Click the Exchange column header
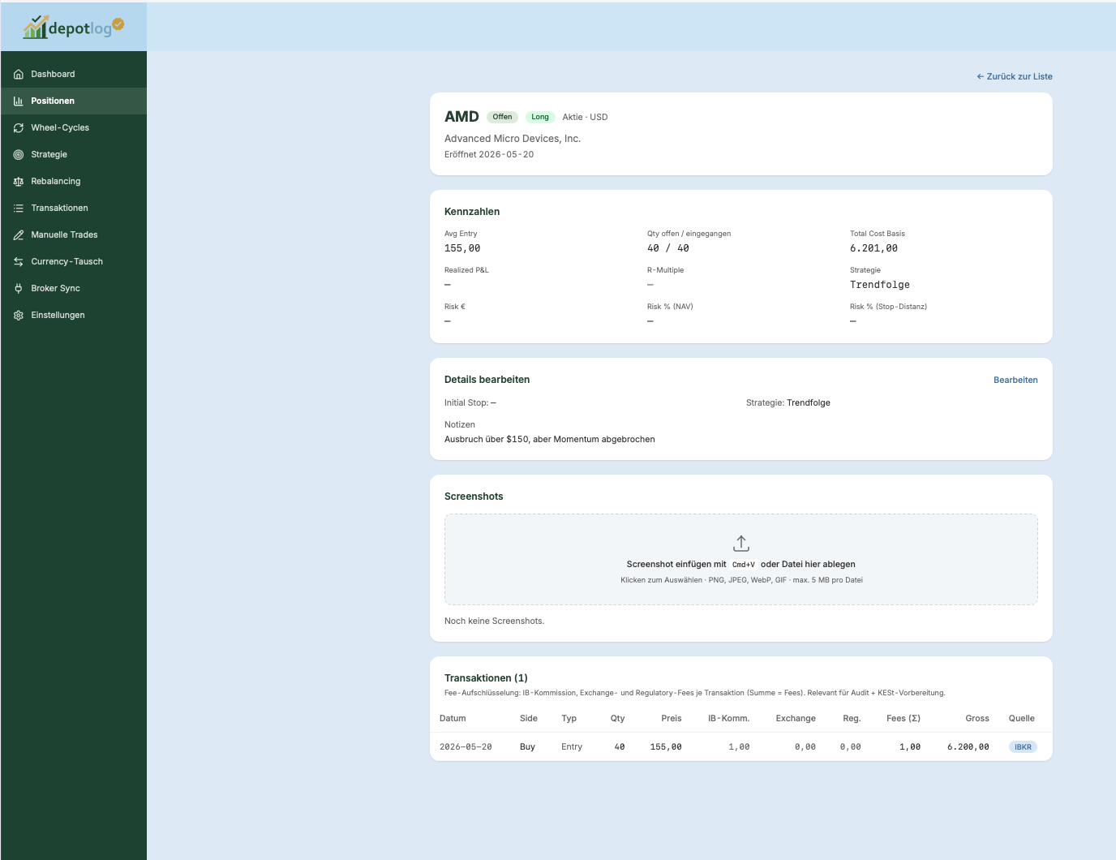Image resolution: width=1116 pixels, height=860 pixels. (796, 718)
